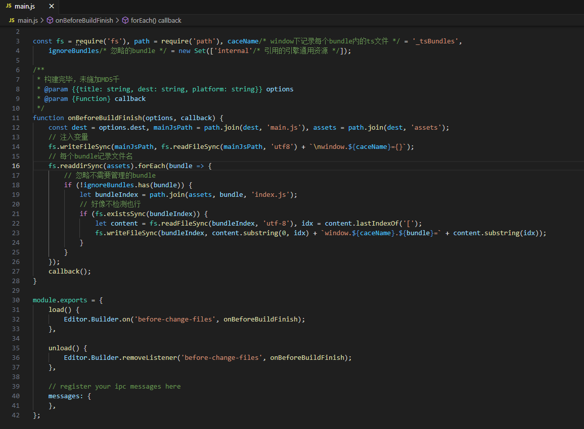Click line number 16 in the gutter
The width and height of the screenshot is (584, 429).
16,166
